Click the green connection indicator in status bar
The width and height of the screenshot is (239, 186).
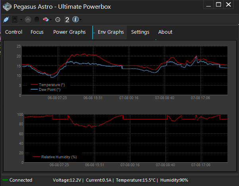click(5, 180)
